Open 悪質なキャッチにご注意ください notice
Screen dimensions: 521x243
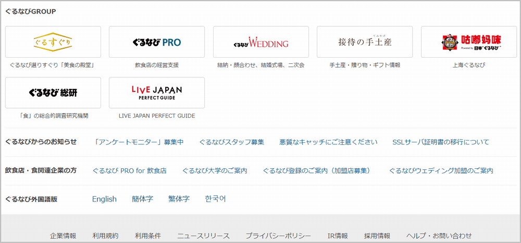click(328, 142)
